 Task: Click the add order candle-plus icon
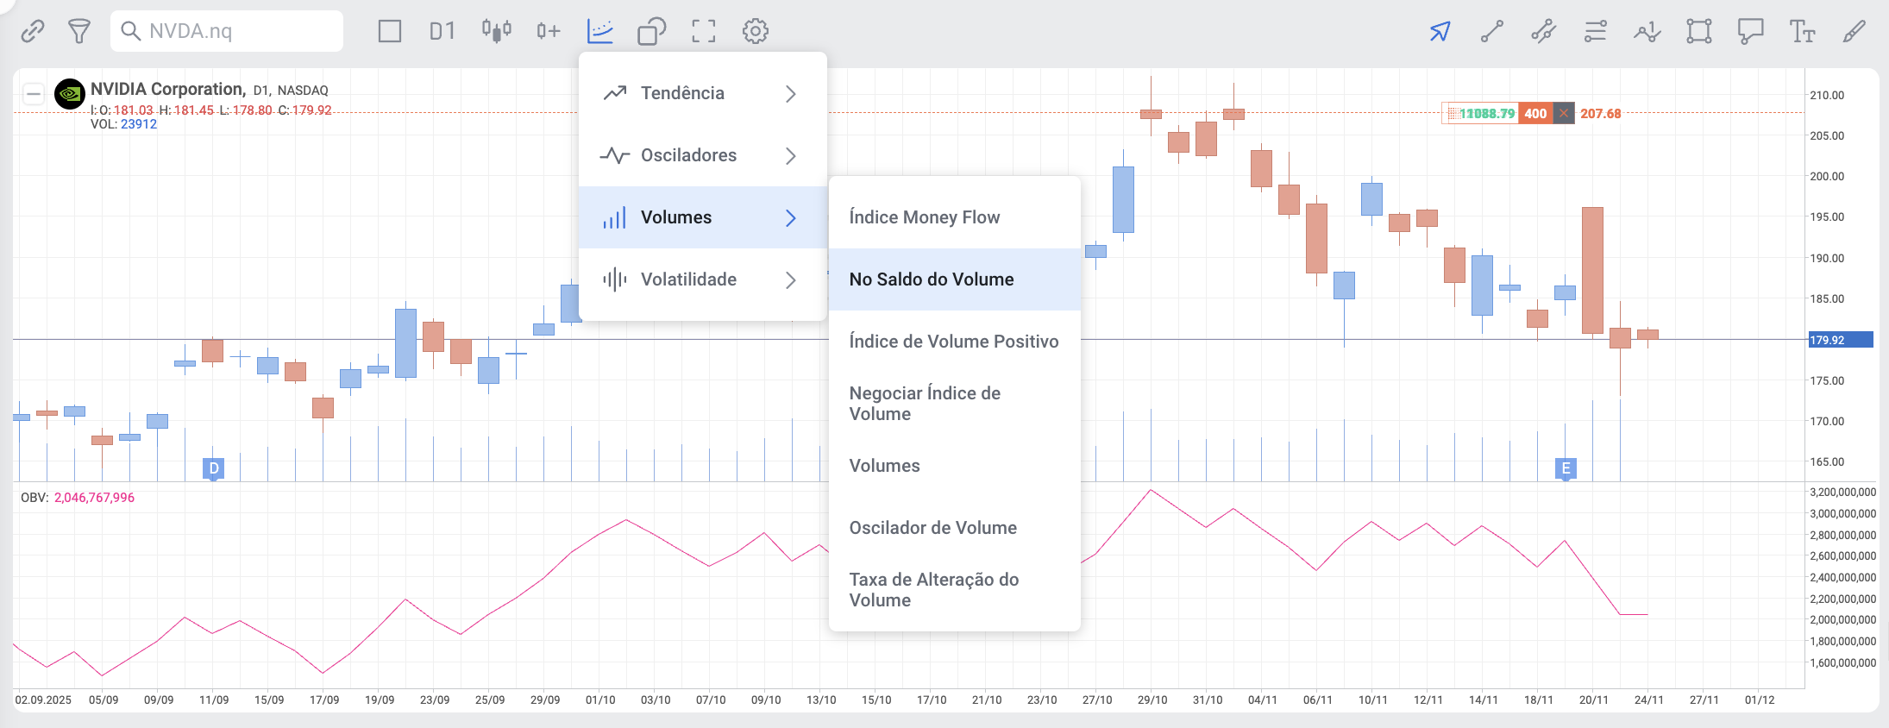548,31
